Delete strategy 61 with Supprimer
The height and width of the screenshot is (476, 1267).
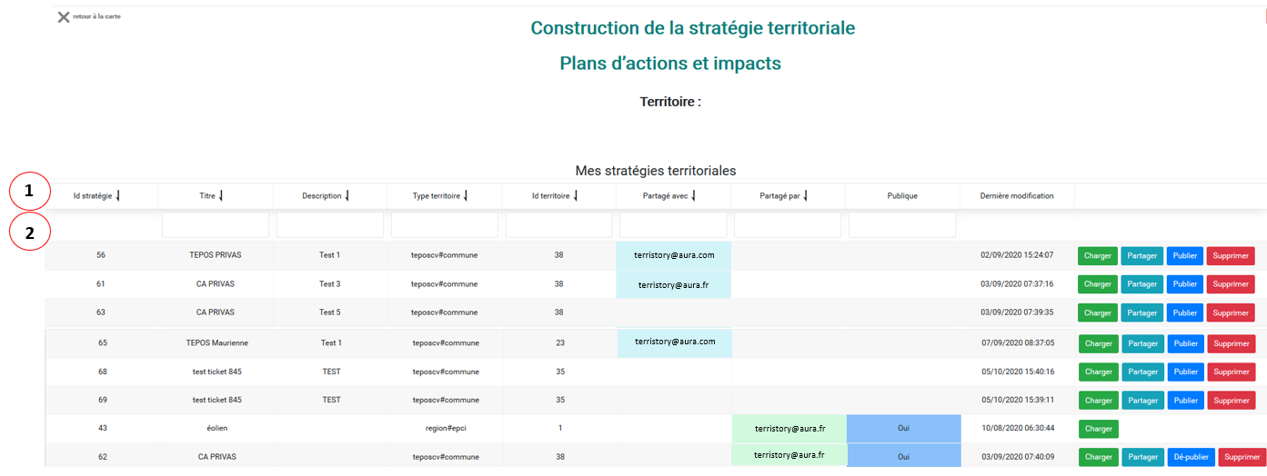(x=1231, y=284)
